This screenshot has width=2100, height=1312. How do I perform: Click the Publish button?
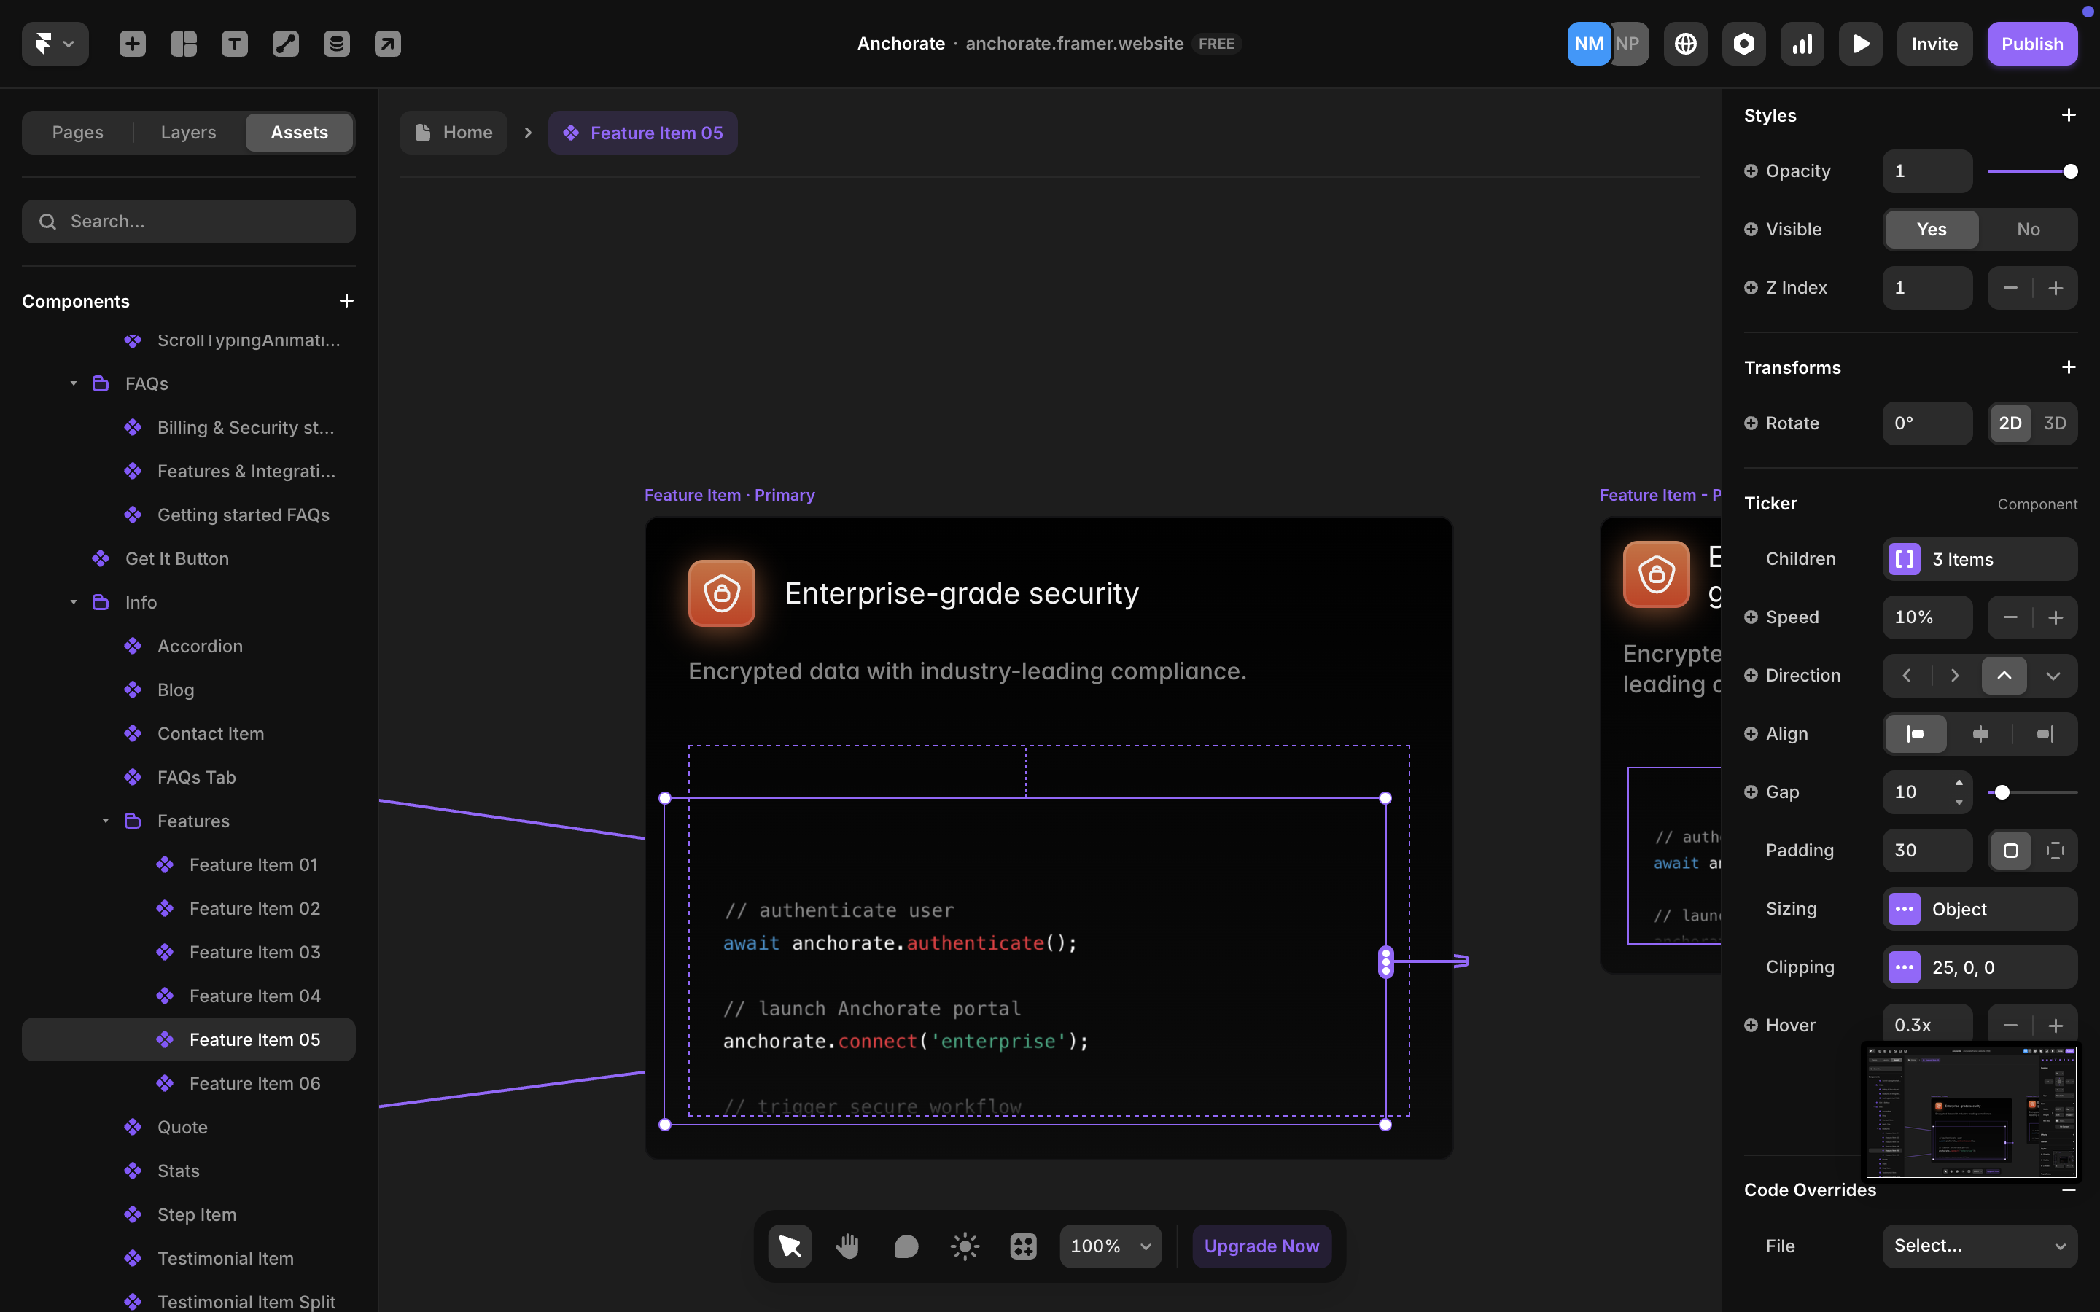point(2031,44)
